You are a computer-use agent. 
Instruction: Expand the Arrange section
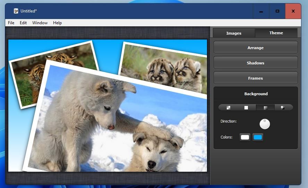pyautogui.click(x=256, y=47)
